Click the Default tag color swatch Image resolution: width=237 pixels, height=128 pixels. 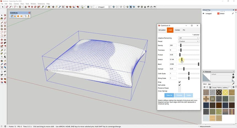click(x=218, y=14)
